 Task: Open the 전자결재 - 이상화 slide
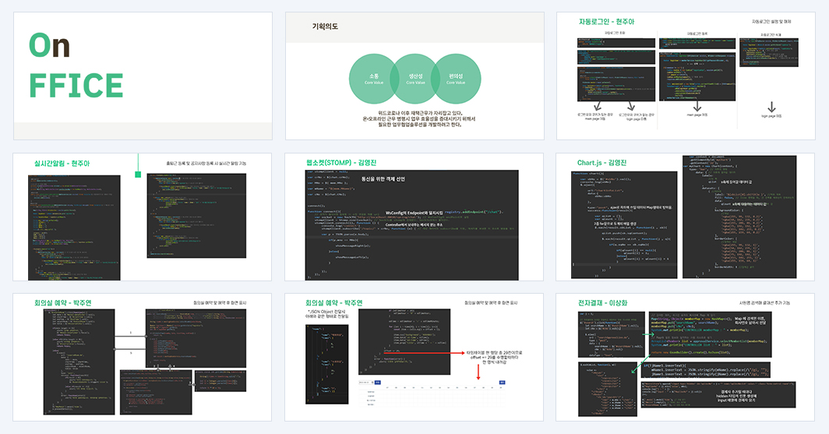click(x=685, y=358)
